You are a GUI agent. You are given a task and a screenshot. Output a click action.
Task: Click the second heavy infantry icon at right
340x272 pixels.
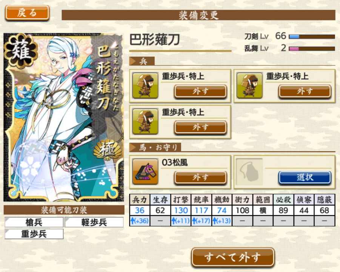249,85
